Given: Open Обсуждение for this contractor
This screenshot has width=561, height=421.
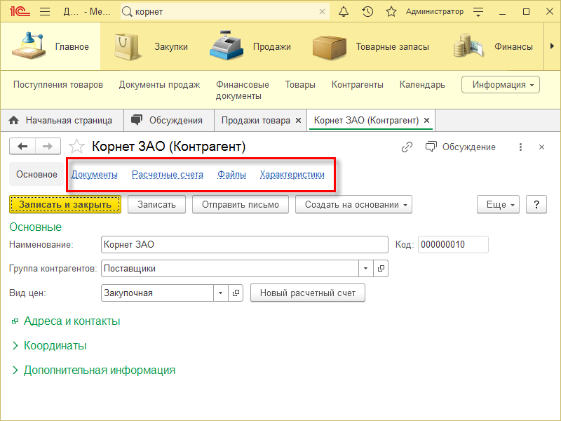Looking at the screenshot, I should tap(461, 147).
